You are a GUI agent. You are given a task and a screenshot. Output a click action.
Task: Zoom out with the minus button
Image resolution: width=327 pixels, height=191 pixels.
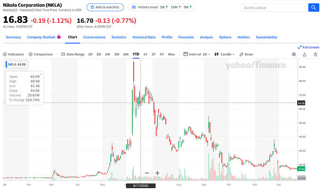147,173
